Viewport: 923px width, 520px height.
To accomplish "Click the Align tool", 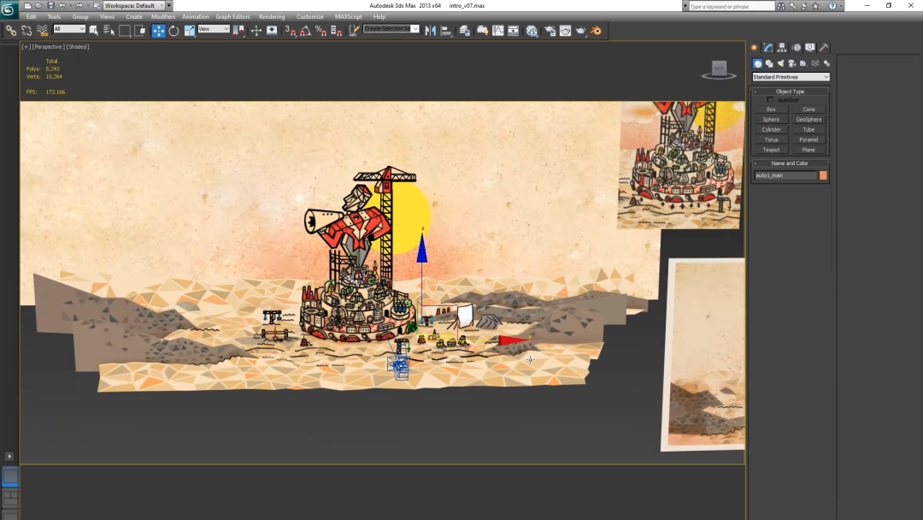I will (445, 31).
